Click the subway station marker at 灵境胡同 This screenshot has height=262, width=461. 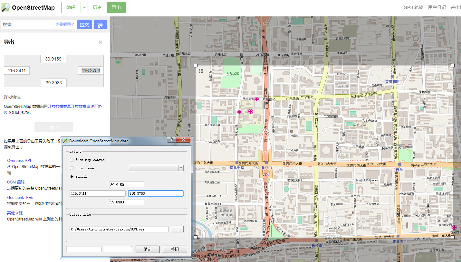tap(392, 76)
